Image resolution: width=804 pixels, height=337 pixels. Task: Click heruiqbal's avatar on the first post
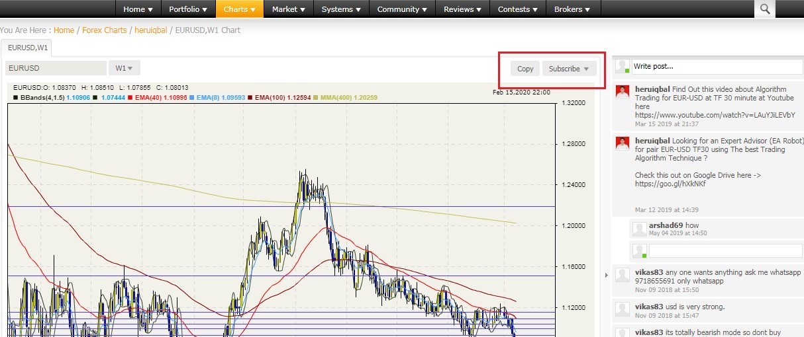(x=622, y=92)
